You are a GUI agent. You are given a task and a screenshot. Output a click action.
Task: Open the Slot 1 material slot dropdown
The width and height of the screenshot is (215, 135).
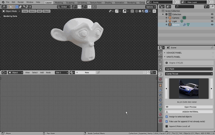pos(62,72)
